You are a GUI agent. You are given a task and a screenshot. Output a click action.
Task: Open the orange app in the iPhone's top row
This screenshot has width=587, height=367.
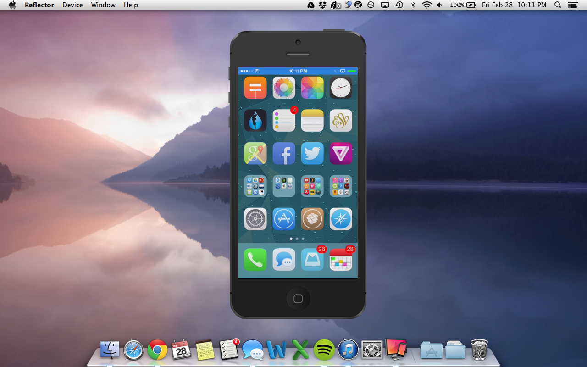[255, 88]
